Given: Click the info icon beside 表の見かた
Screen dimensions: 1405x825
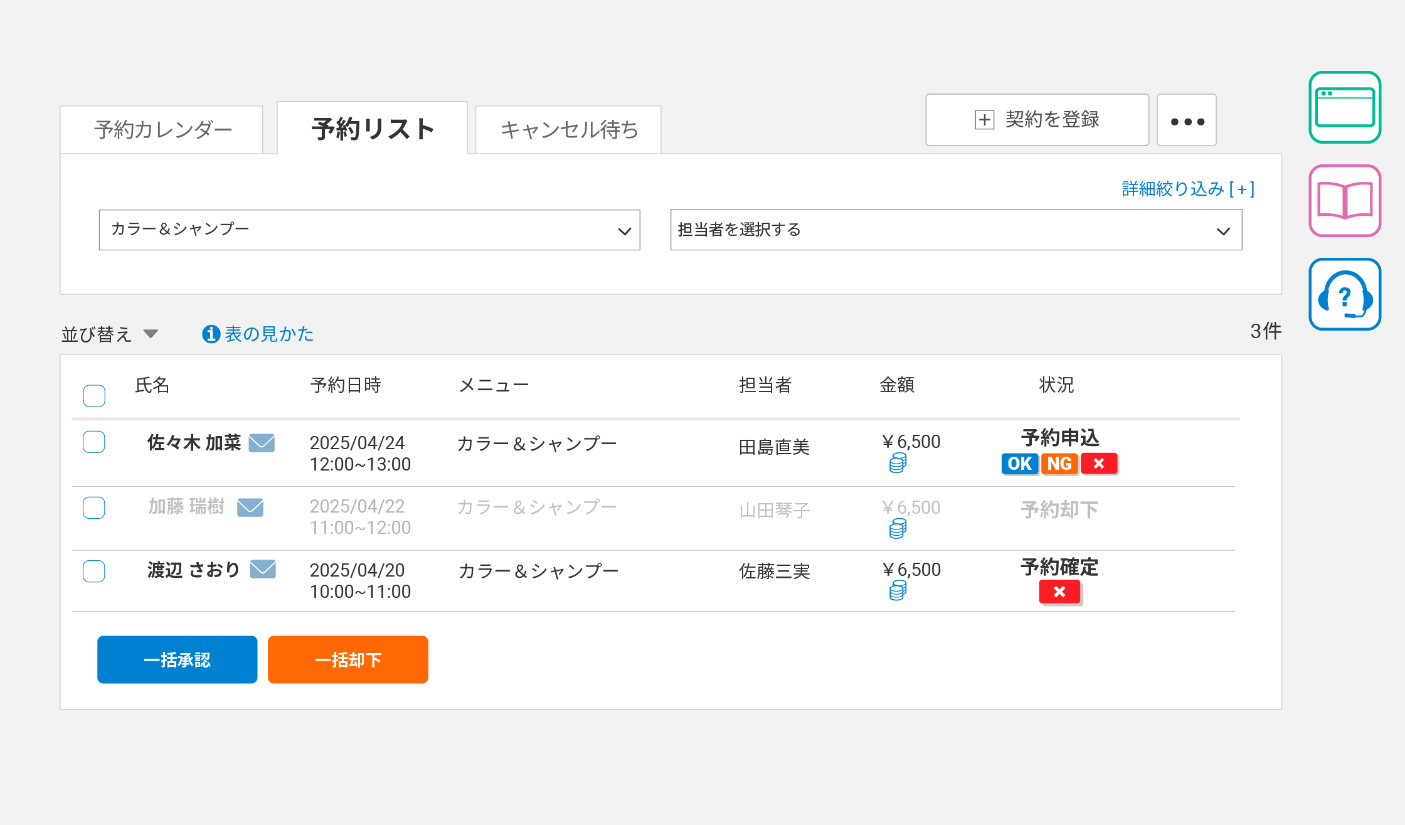Looking at the screenshot, I should pyautogui.click(x=211, y=334).
